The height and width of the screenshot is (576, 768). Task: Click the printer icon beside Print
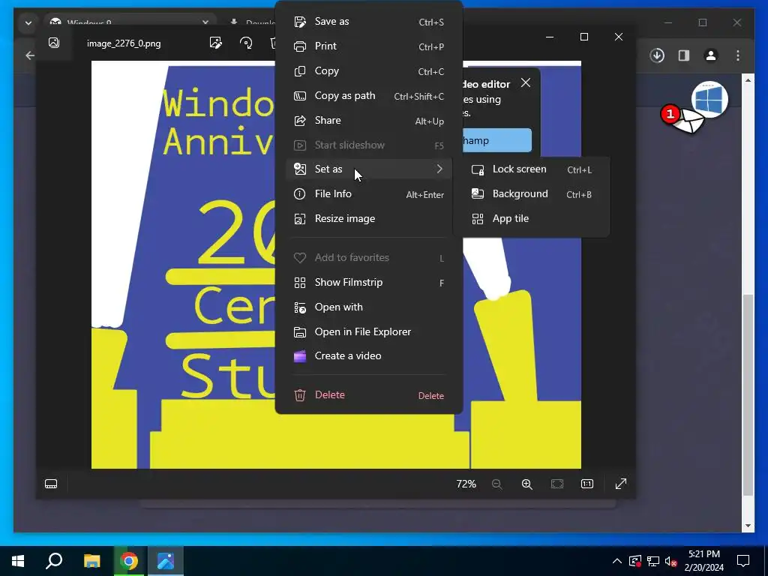click(300, 46)
